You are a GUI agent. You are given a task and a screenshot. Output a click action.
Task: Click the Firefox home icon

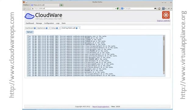click(x=159, y=9)
